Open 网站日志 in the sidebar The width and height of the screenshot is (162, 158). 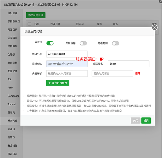pyautogui.click(x=12, y=154)
